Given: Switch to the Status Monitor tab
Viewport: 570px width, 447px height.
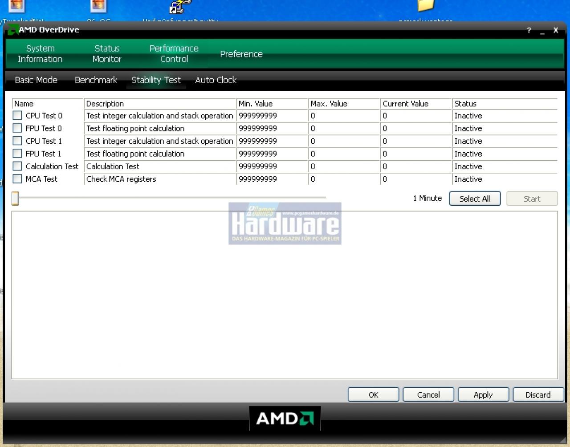Looking at the screenshot, I should pos(107,53).
